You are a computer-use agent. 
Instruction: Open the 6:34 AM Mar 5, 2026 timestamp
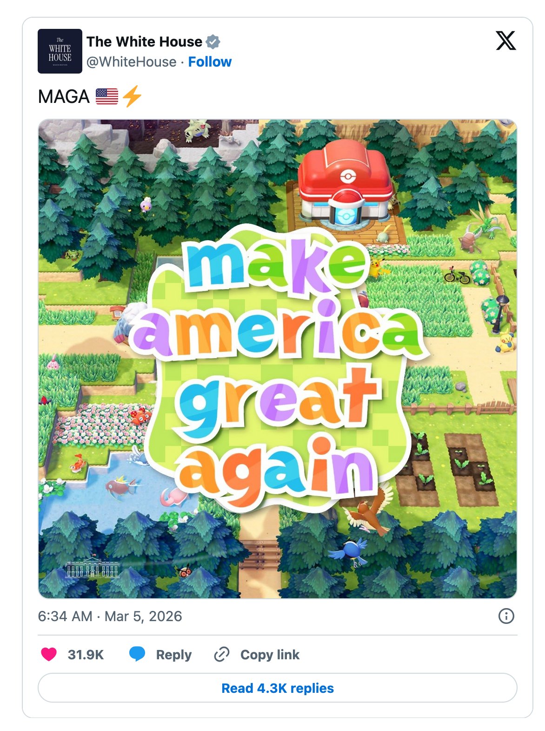tap(110, 616)
